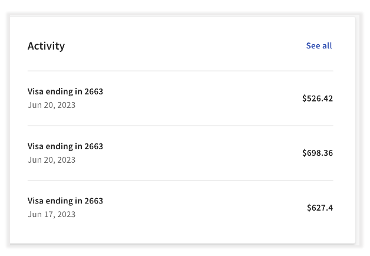Click the divider between $526.42 and $698.36 rows
The height and width of the screenshot is (256, 370).
pyautogui.click(x=180, y=126)
